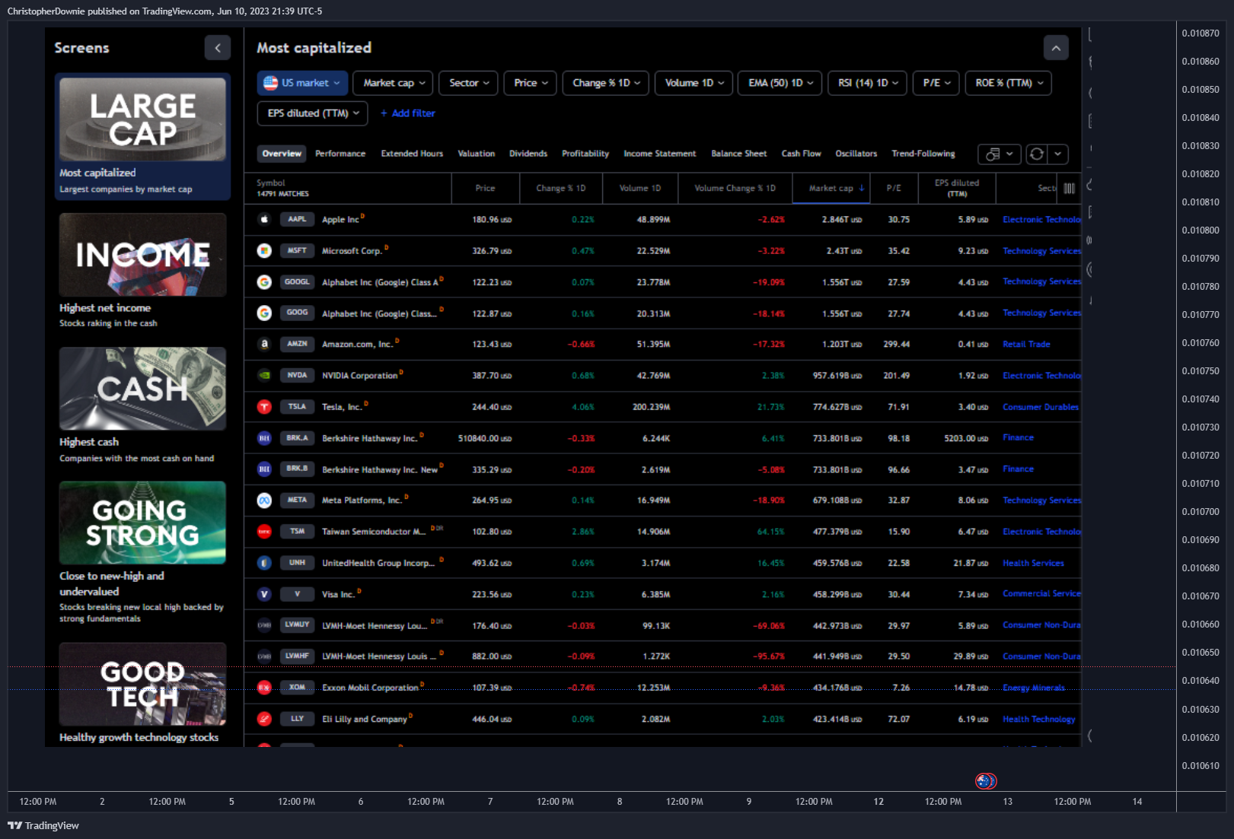The width and height of the screenshot is (1234, 839).
Task: Switch to the Oscillators tab
Action: tap(856, 154)
